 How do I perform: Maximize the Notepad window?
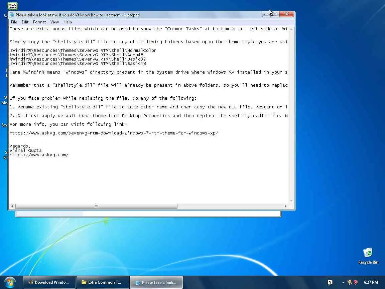pos(275,14)
